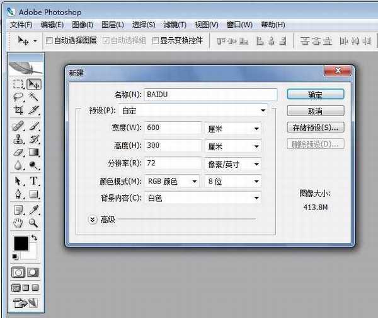Viewport: 378px width, 318px height.
Task: Open the width unit 厘米 dropdown
Action: pos(256,129)
